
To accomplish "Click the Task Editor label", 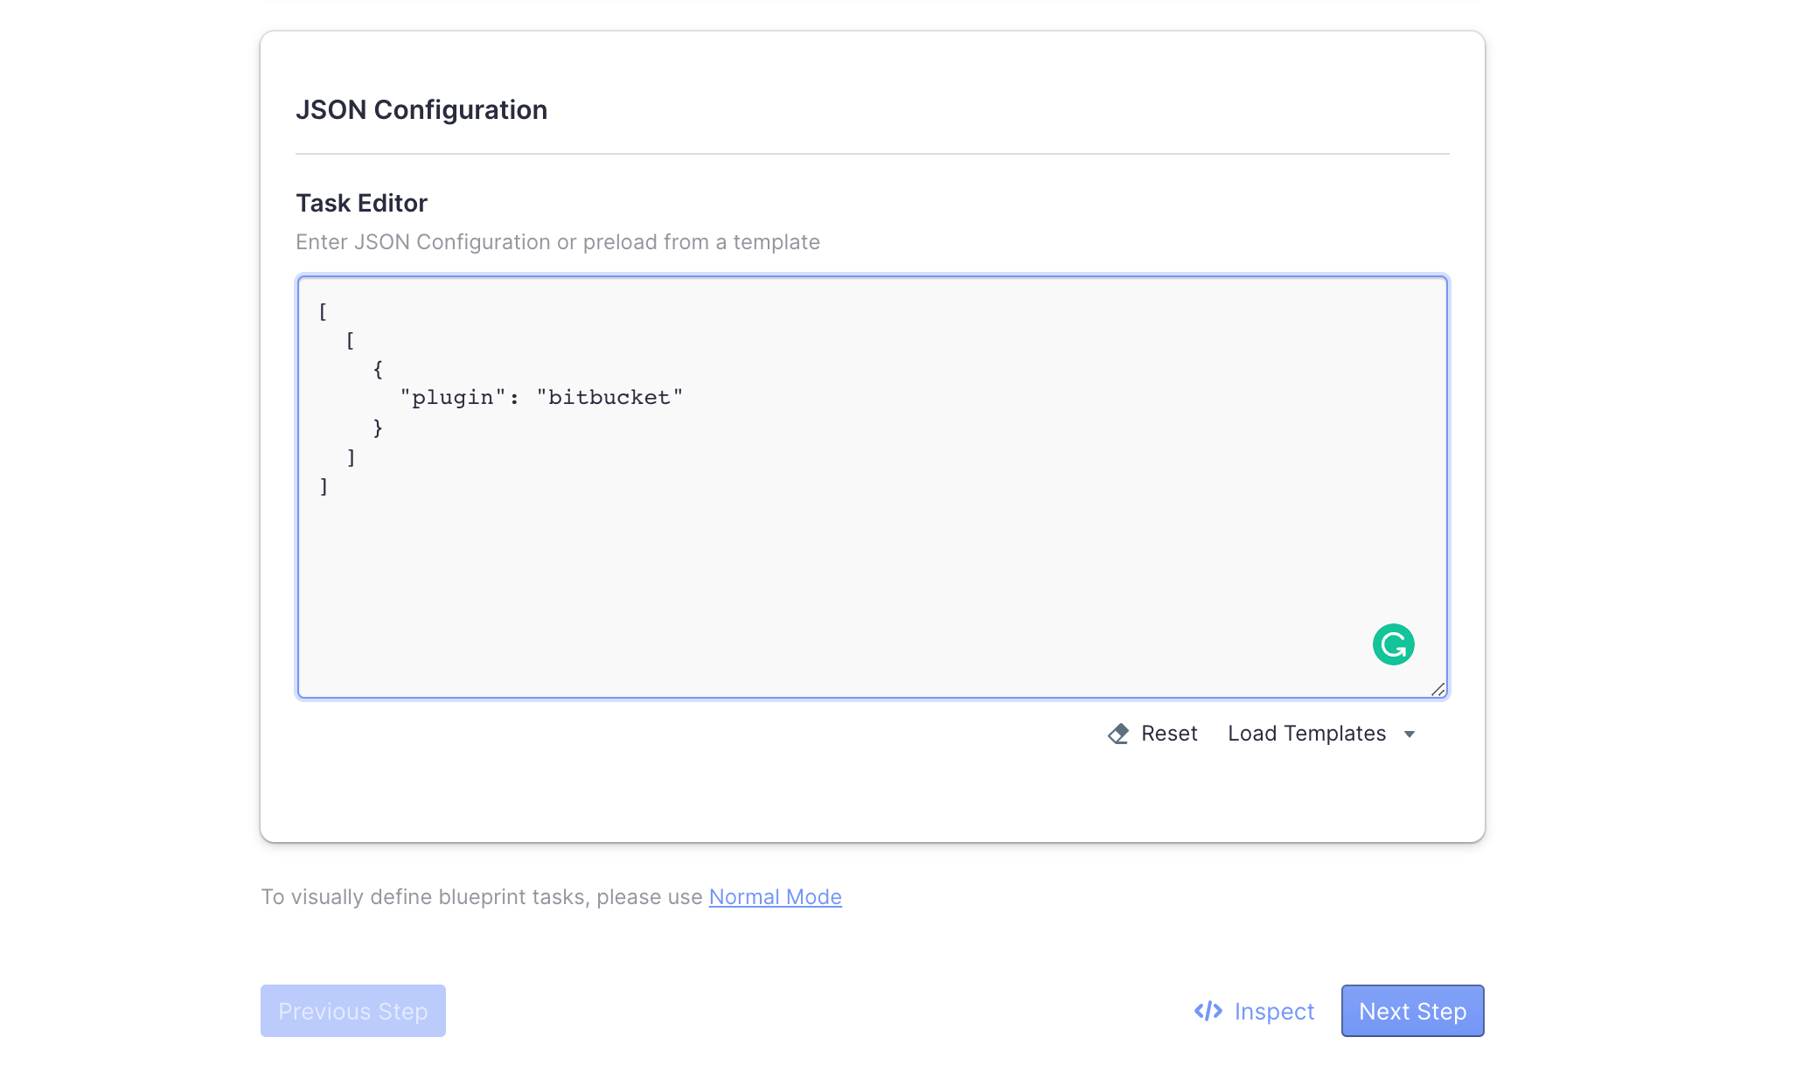I will tap(361, 203).
